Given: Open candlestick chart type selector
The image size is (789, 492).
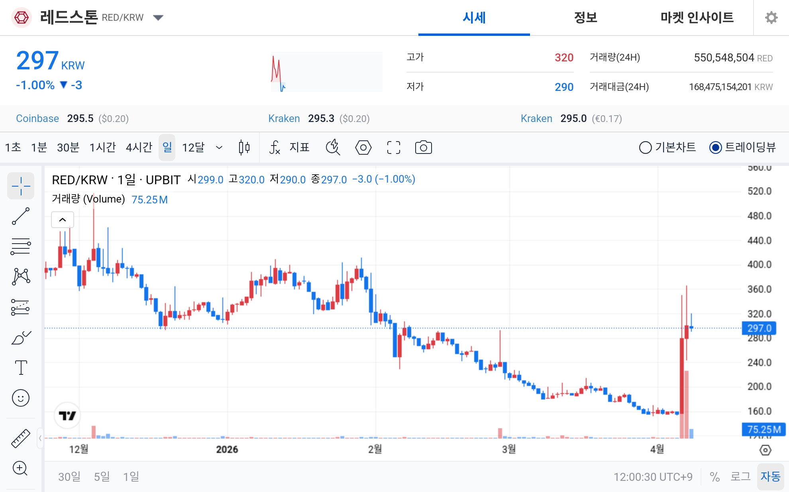Looking at the screenshot, I should coord(244,148).
